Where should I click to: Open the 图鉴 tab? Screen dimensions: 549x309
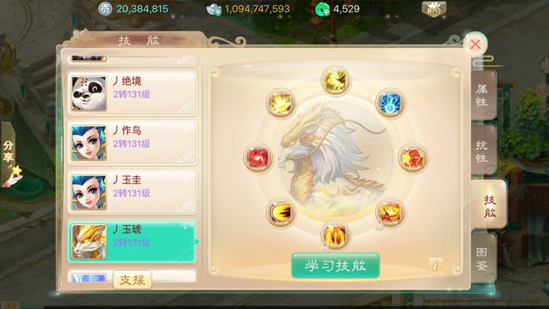(483, 258)
